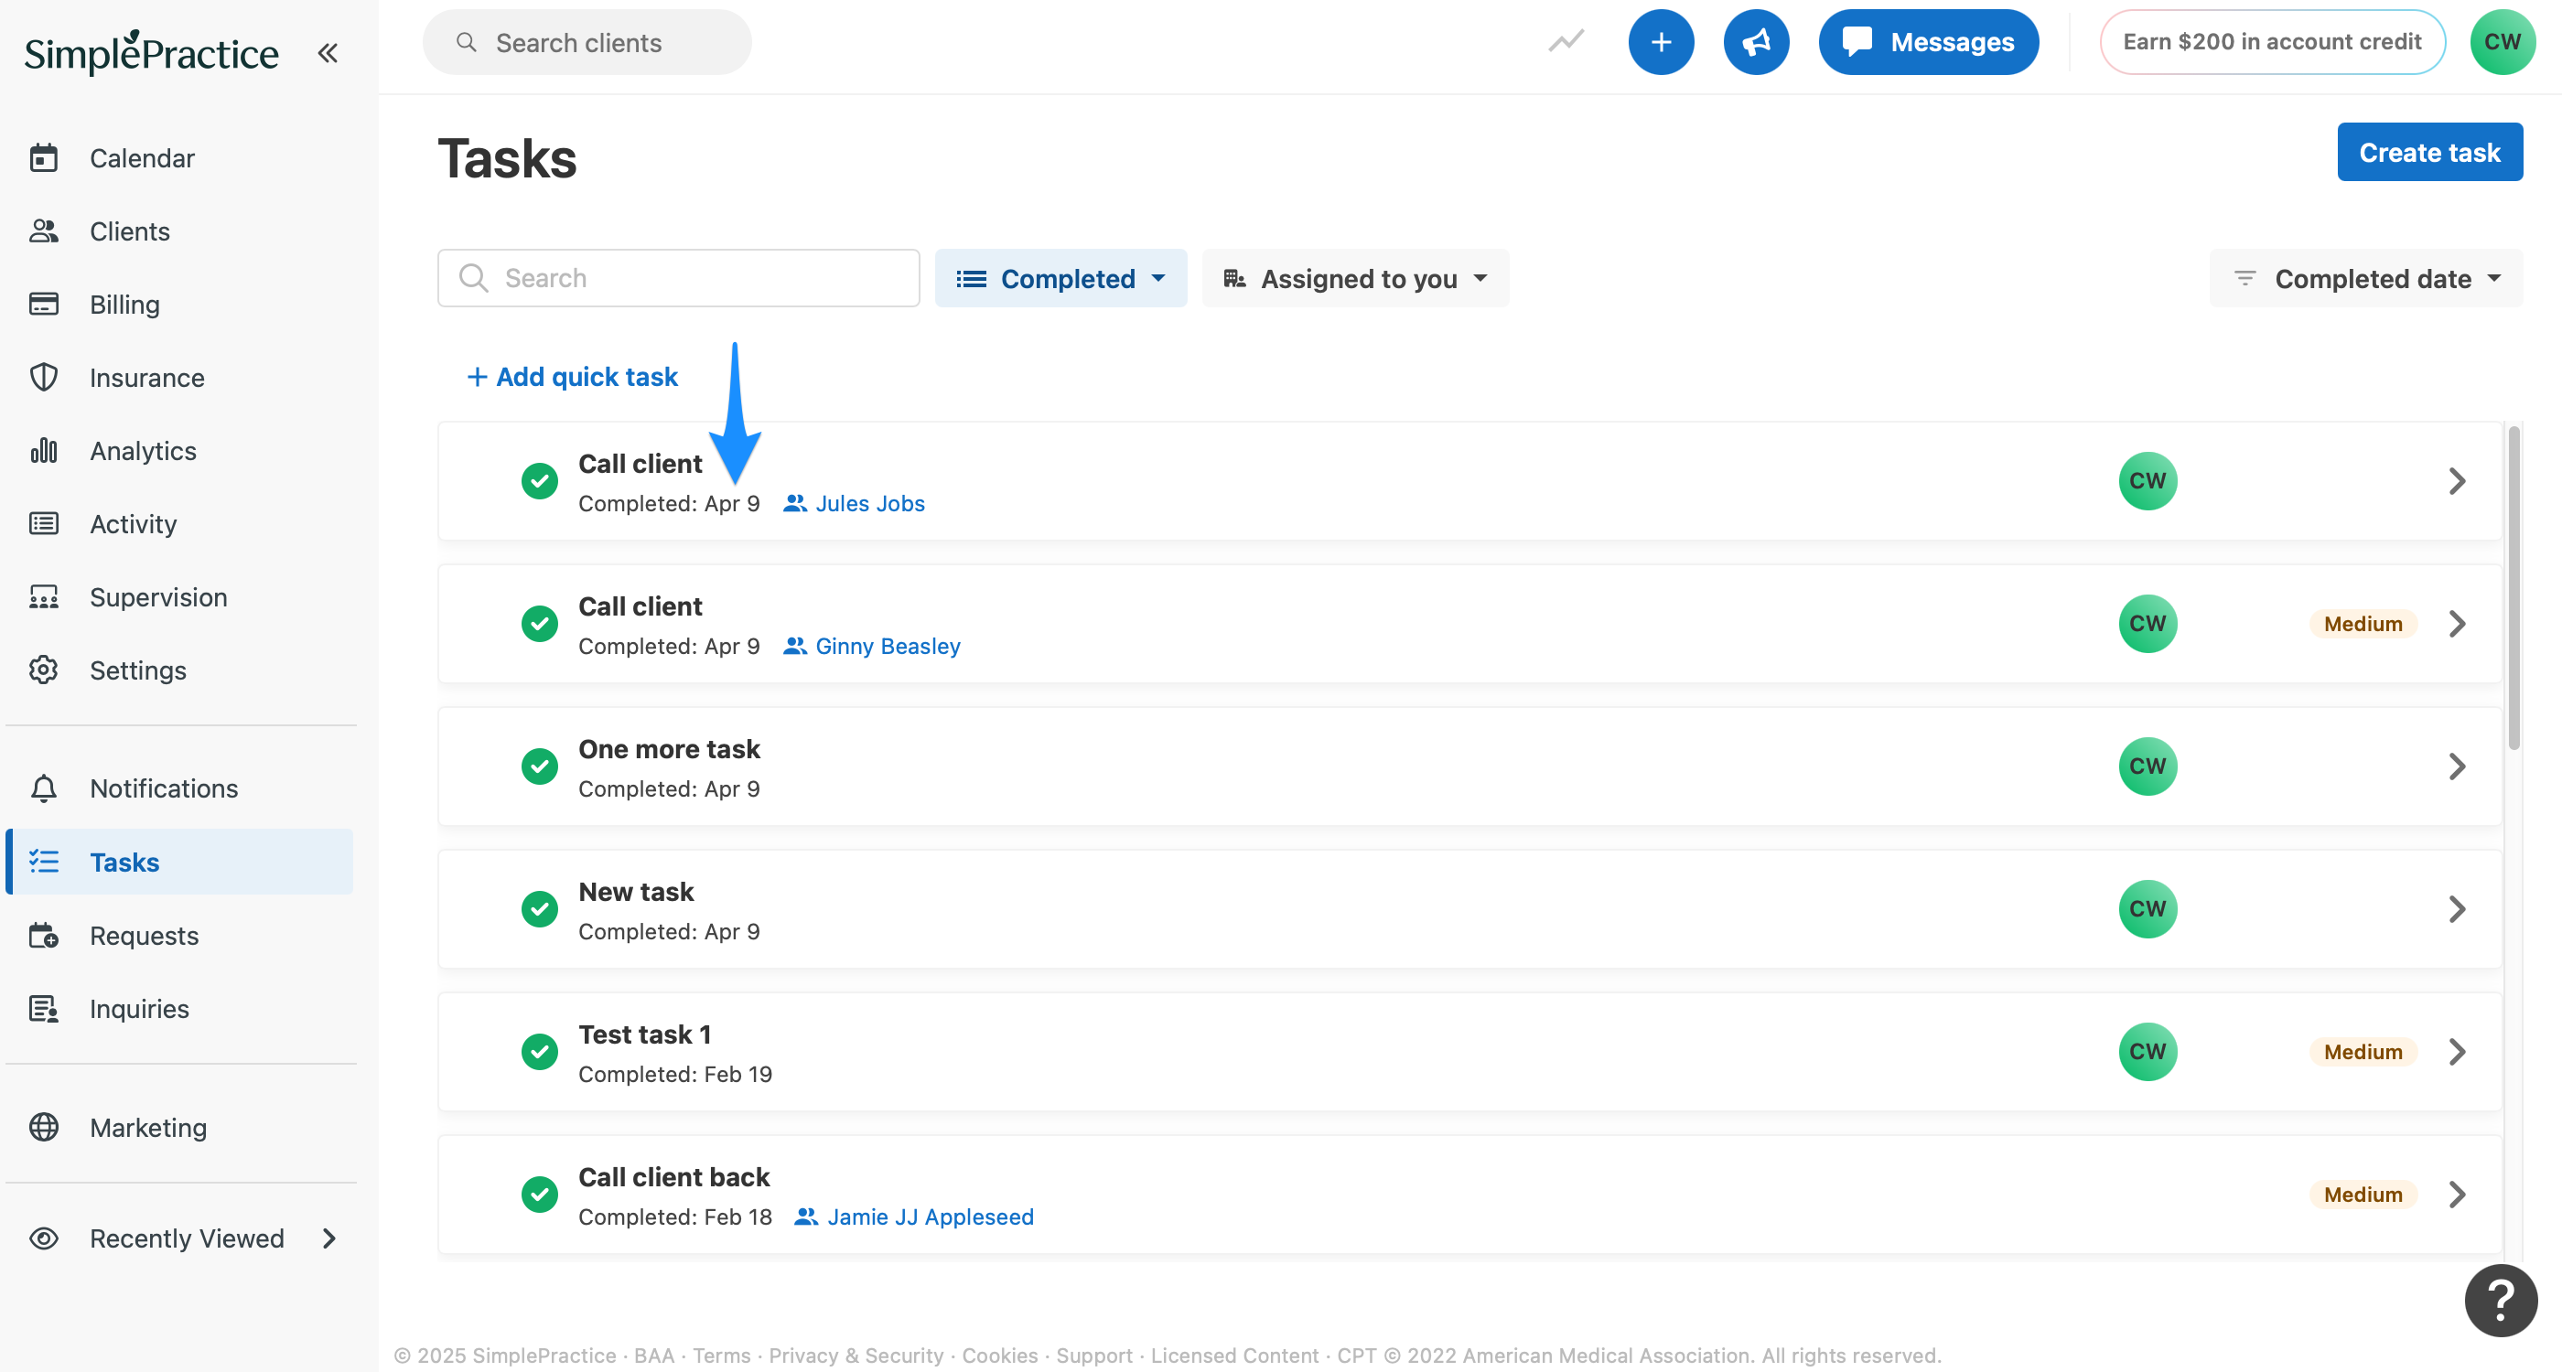Image resolution: width=2562 pixels, height=1372 pixels.
Task: Open the Ginny Beasley task via its chevron
Action: click(x=2457, y=624)
